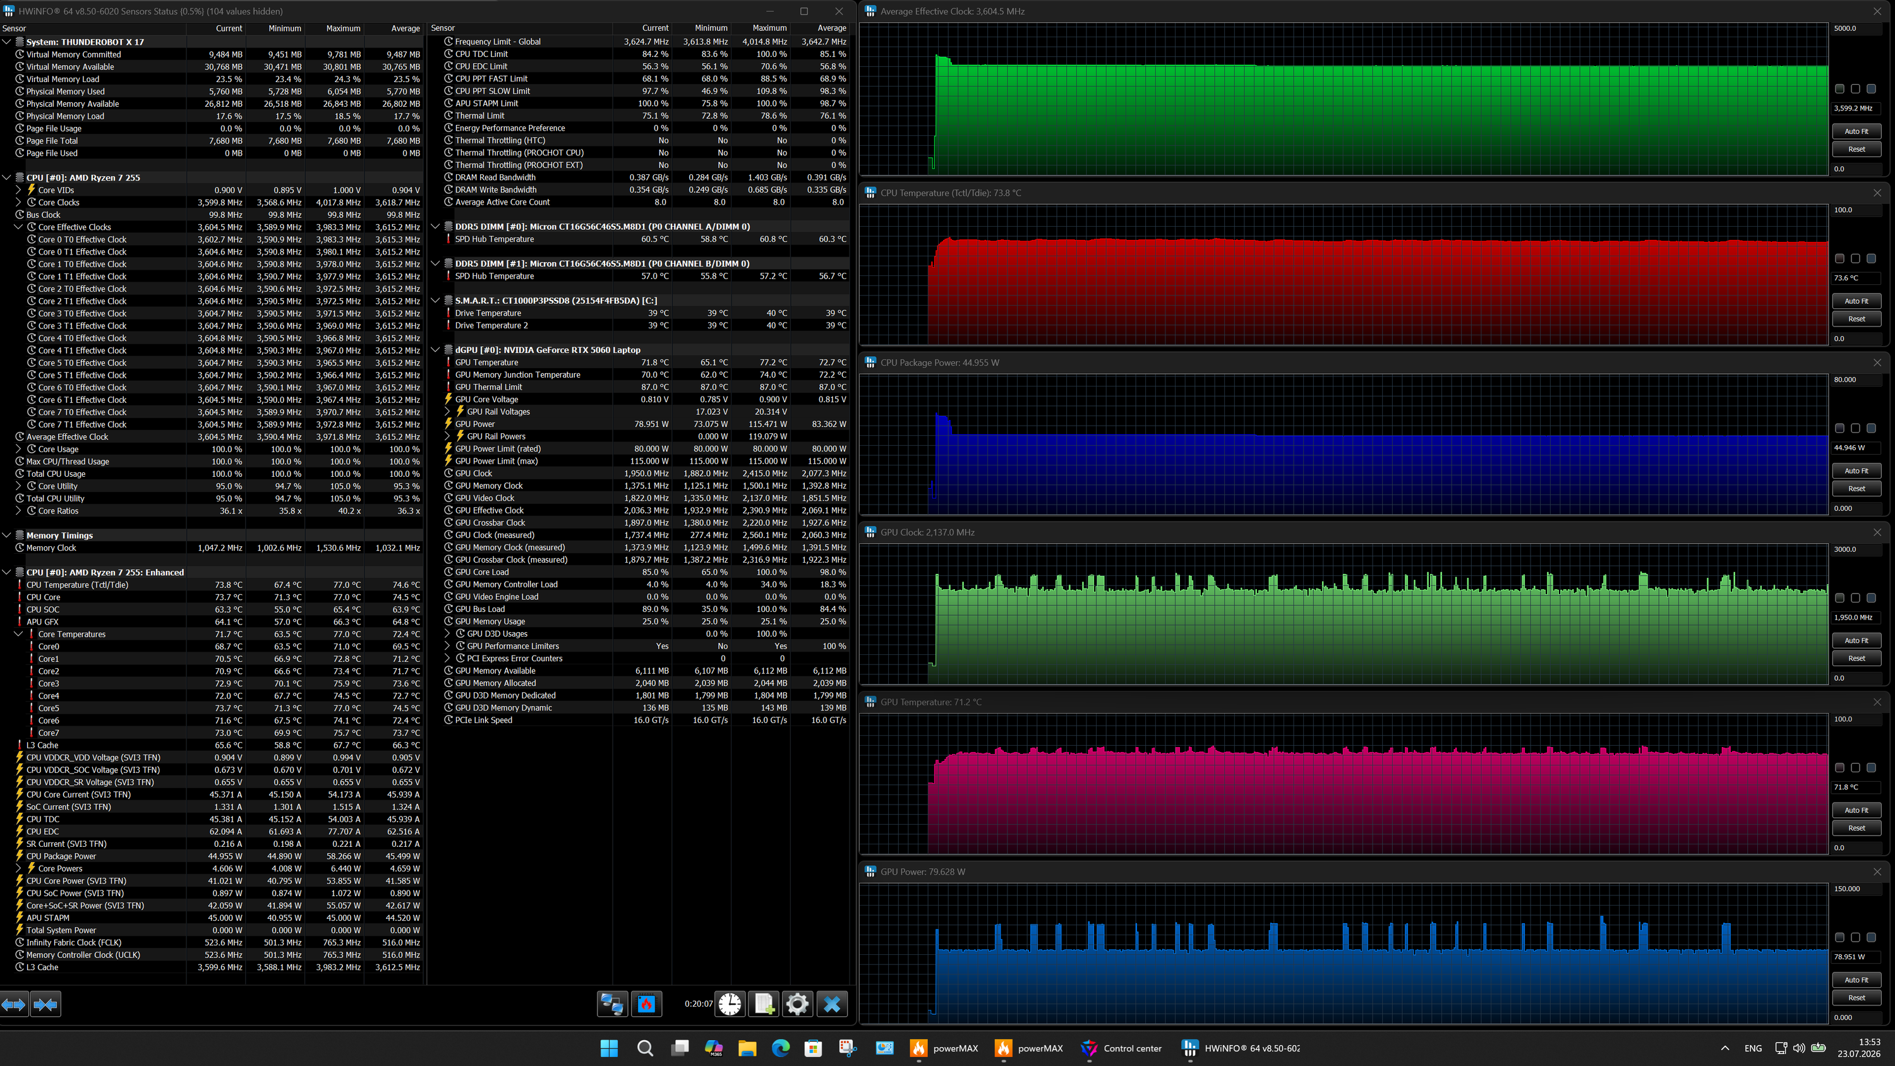Click Reset in GPU Power graph window

coord(1856,998)
